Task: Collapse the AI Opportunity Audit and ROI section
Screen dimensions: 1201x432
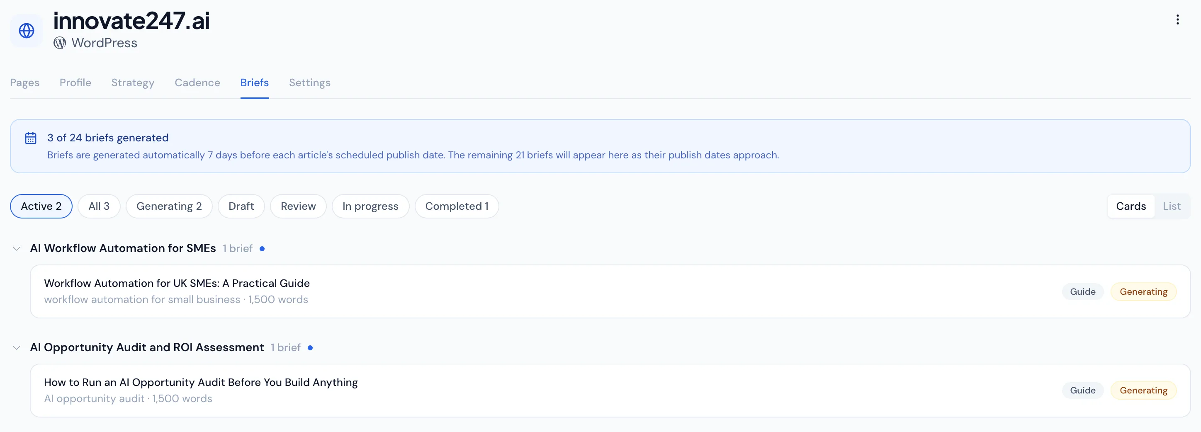Action: (16, 347)
